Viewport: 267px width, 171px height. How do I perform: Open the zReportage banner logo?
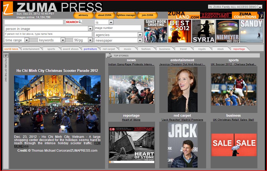pos(216,15)
